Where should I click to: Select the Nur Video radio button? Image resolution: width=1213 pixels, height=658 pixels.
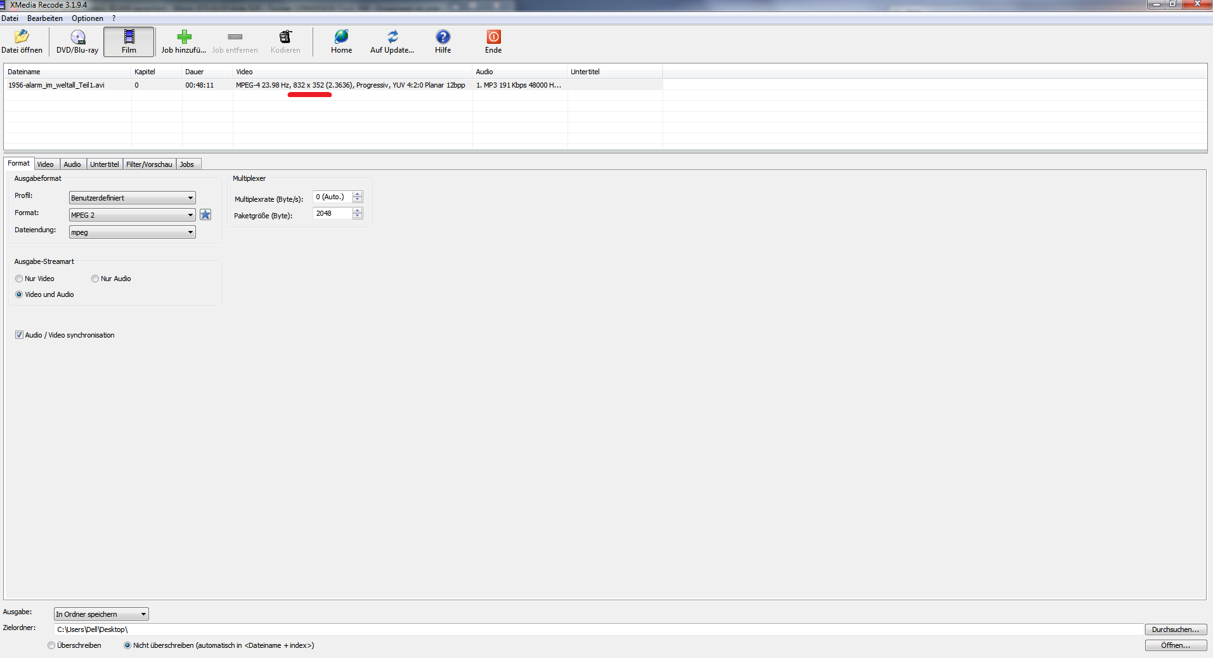click(19, 279)
